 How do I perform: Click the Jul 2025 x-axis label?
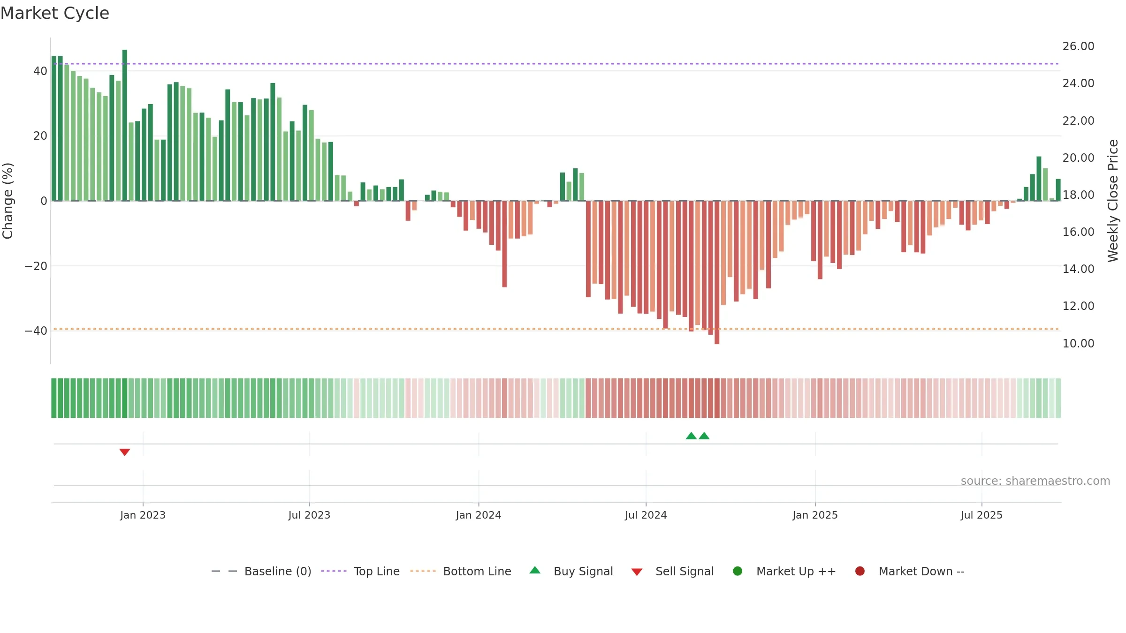981,515
